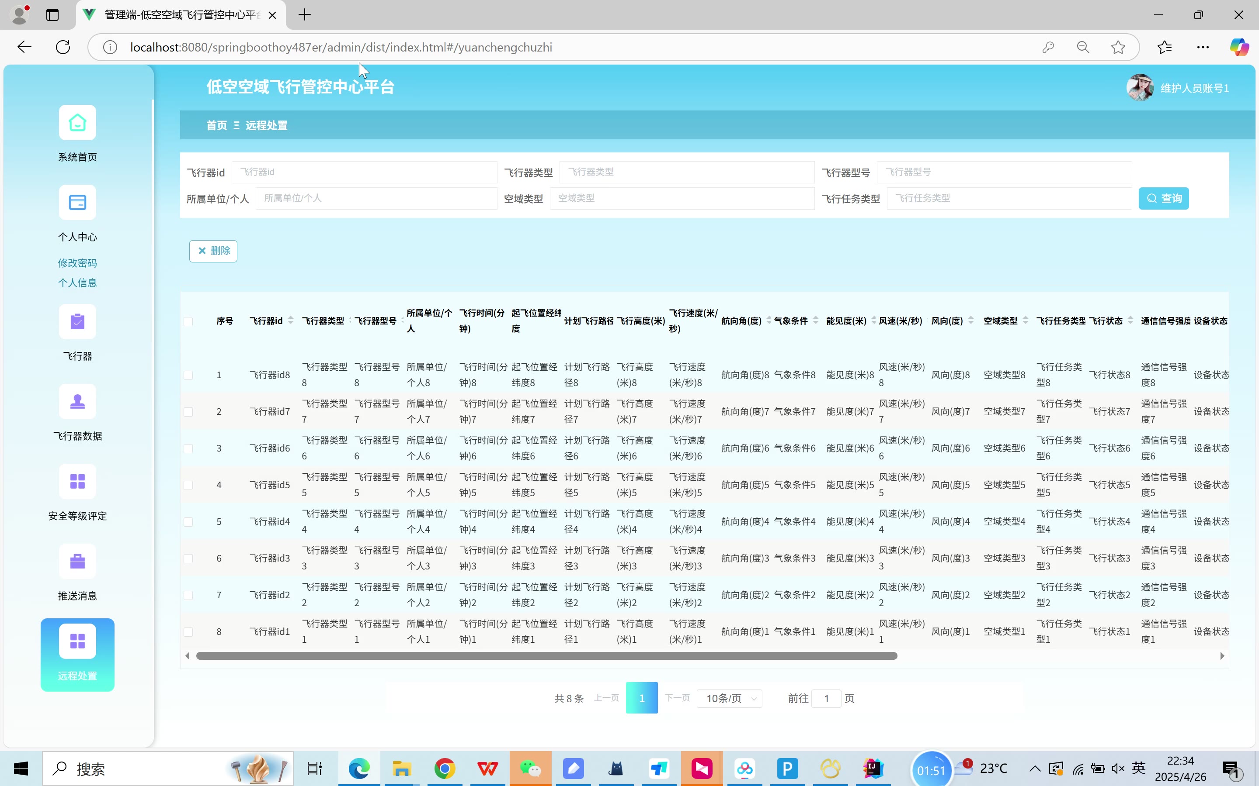Toggle the select-all header checkbox
The height and width of the screenshot is (786, 1259).
(x=188, y=321)
